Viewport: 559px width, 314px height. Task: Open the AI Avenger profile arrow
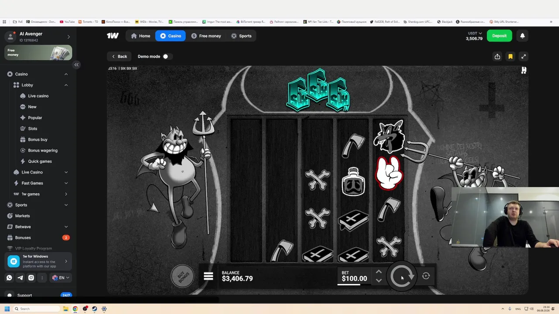69,37
